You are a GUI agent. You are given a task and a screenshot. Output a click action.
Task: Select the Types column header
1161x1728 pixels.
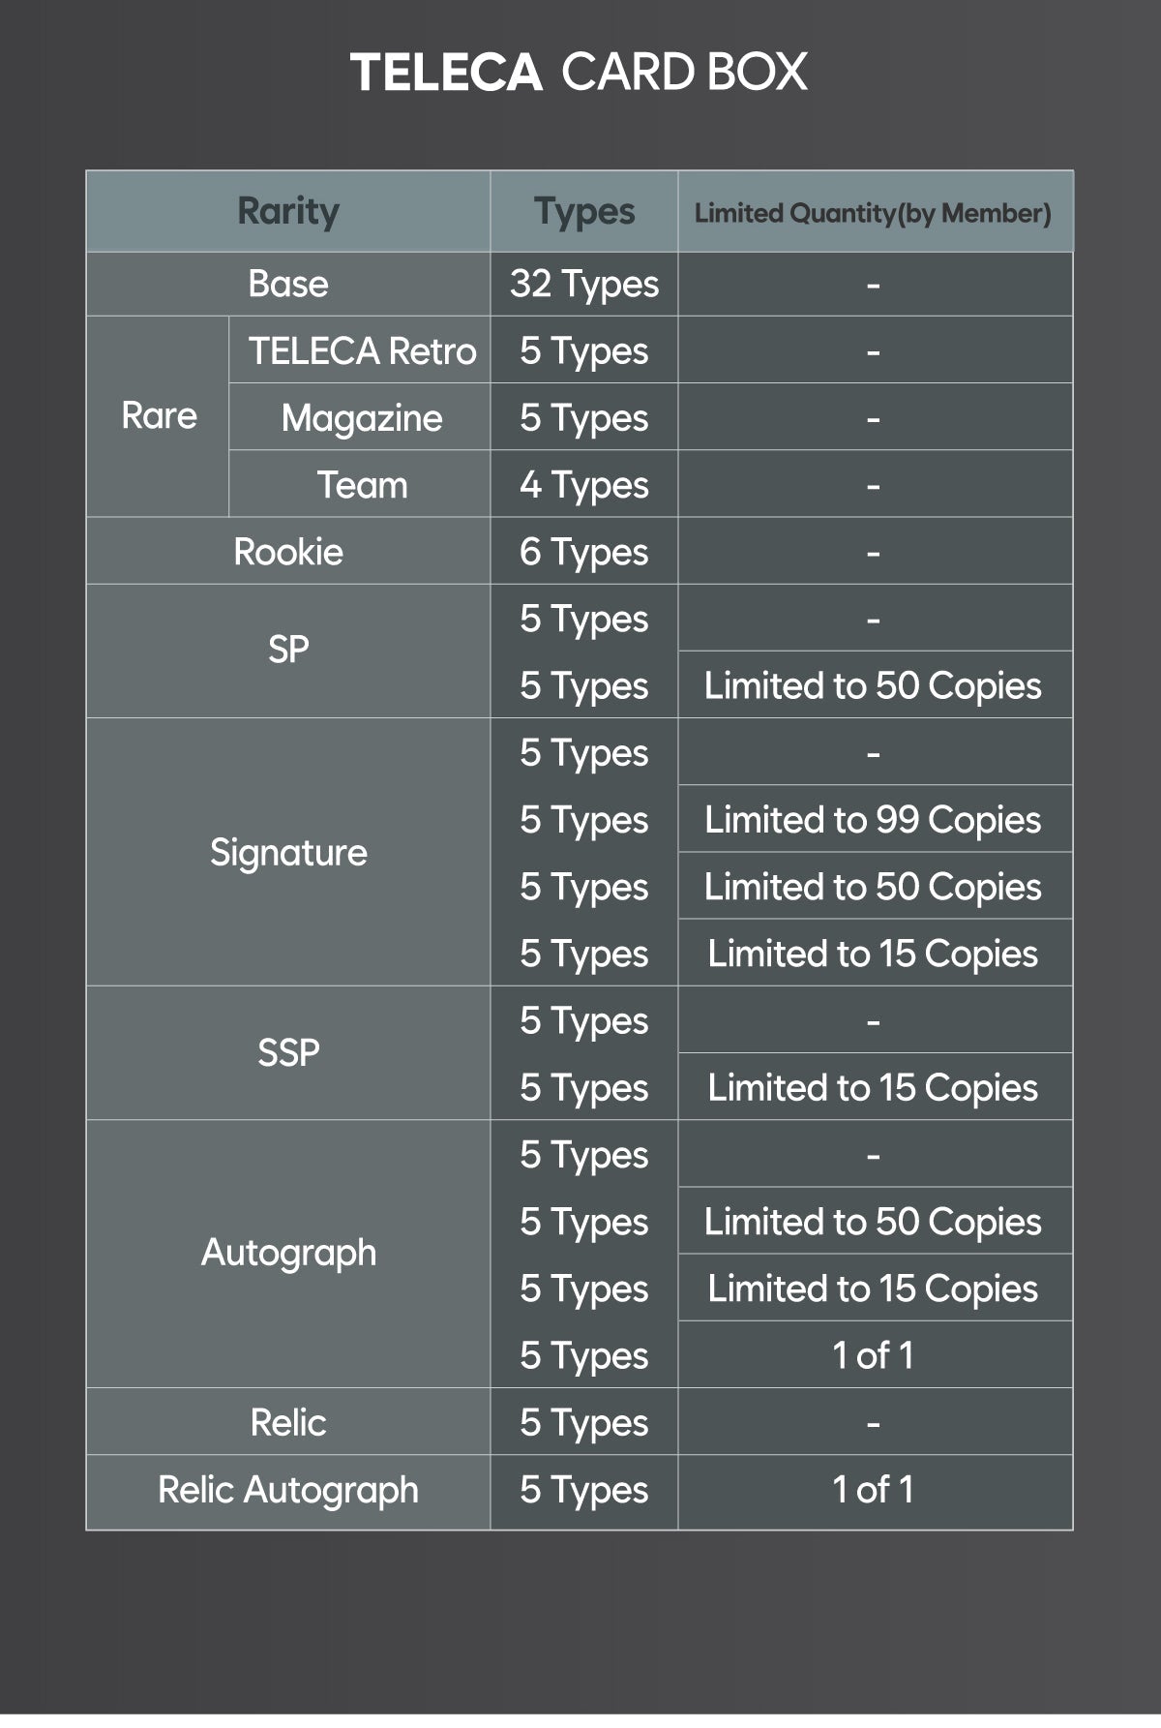584,212
